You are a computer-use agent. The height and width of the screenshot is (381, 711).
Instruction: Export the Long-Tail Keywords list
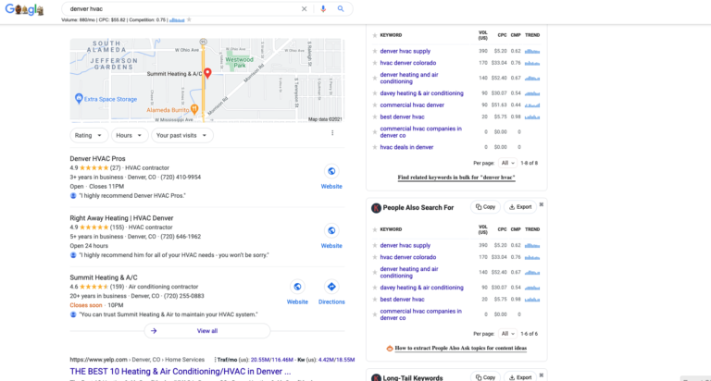coord(520,377)
